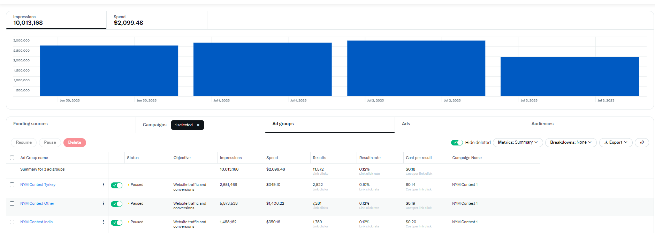
Task: Toggle NYM Contest Other ad group on/off
Action: 116,204
